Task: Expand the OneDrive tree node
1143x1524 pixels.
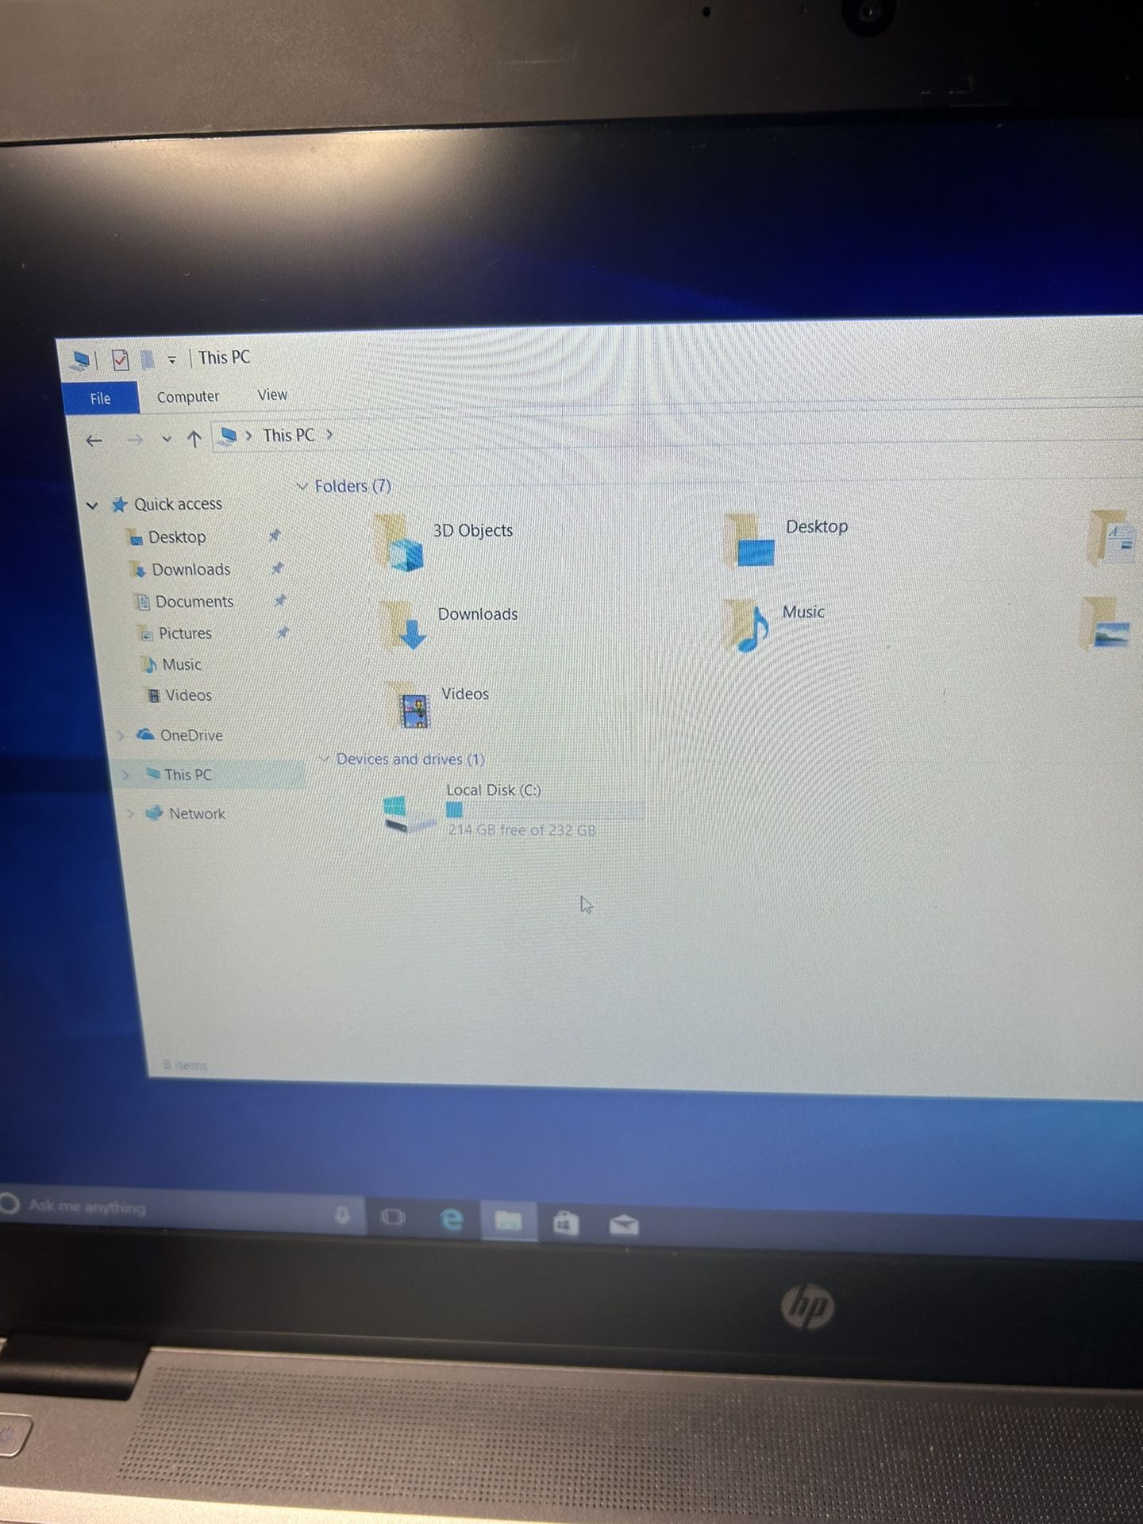Action: (121, 735)
